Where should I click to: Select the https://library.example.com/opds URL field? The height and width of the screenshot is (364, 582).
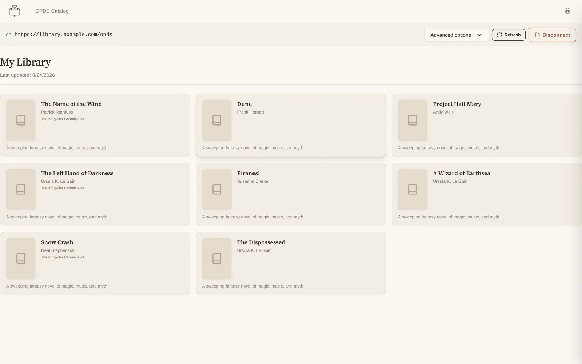click(63, 35)
